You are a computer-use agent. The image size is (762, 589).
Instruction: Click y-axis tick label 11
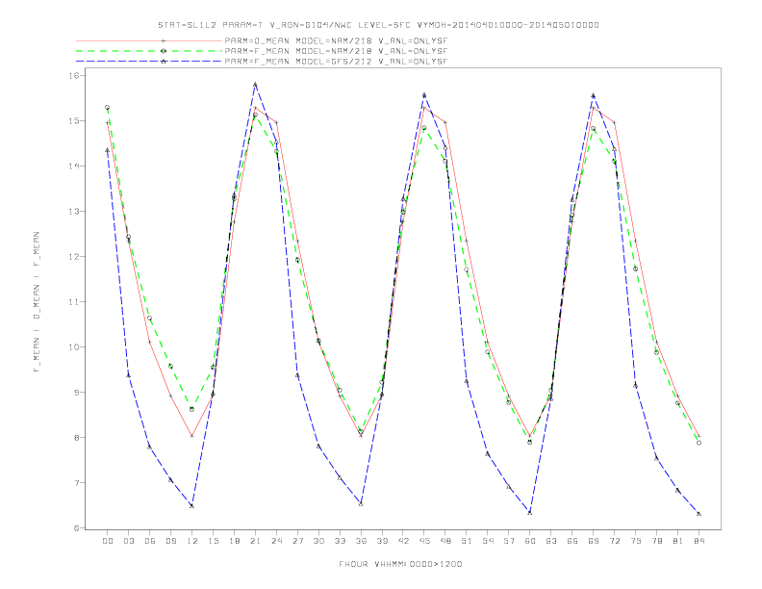pyautogui.click(x=74, y=302)
